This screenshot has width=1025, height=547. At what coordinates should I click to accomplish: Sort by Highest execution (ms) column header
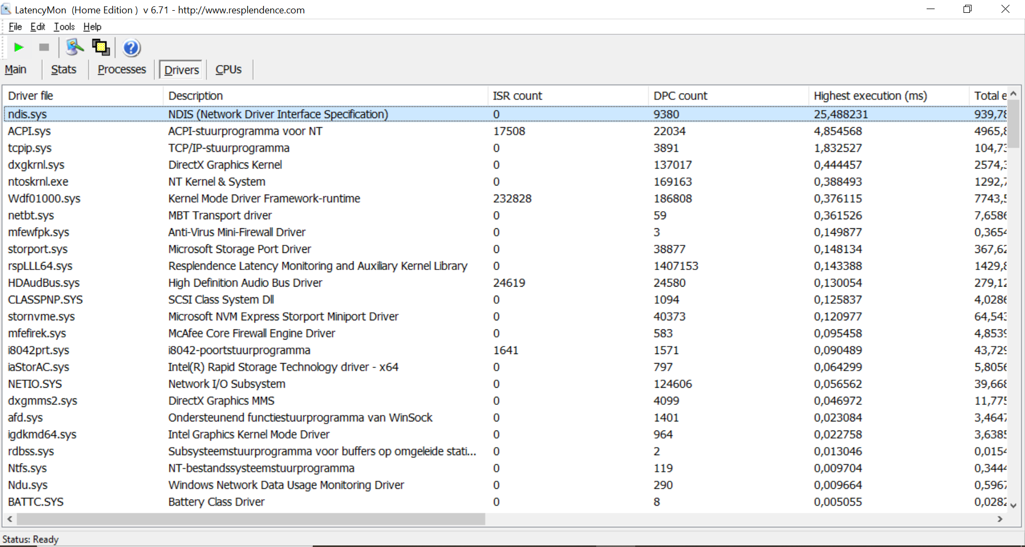pos(889,96)
